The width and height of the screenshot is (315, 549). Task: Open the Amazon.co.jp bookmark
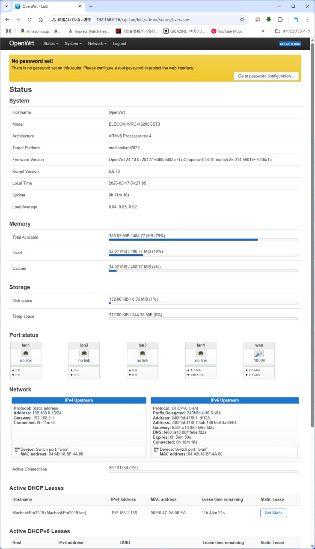click(x=41, y=31)
